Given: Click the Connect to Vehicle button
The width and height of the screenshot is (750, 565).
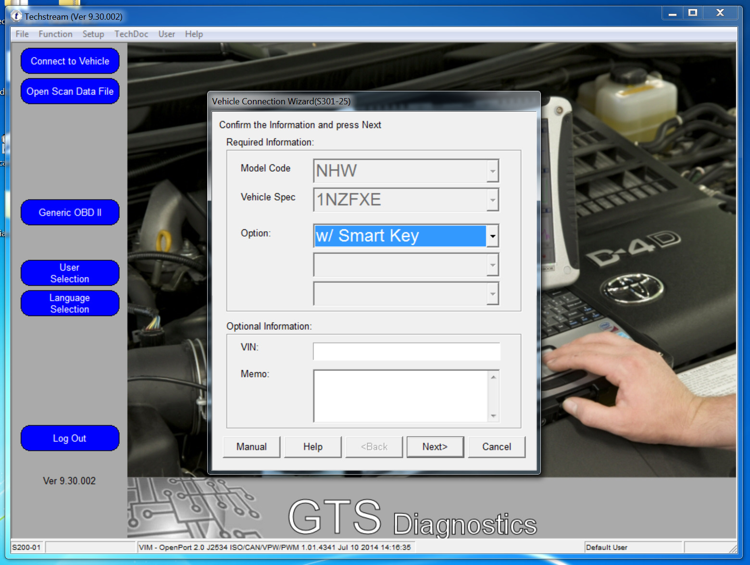Looking at the screenshot, I should (x=70, y=61).
